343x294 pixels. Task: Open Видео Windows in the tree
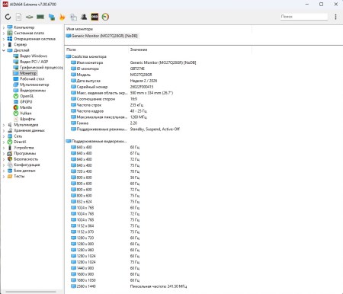(x=34, y=56)
